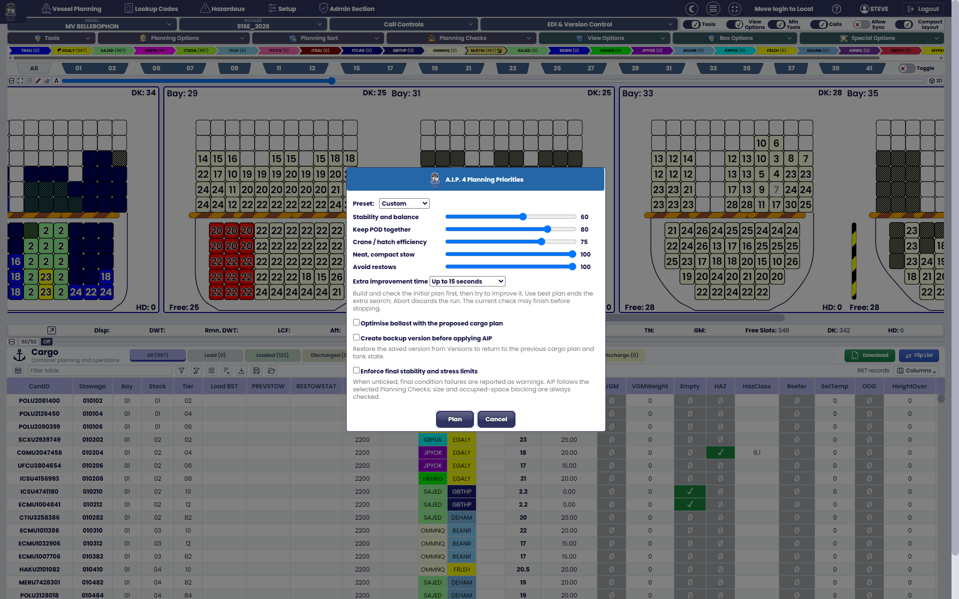Click the floppy disk save icon

[257, 371]
